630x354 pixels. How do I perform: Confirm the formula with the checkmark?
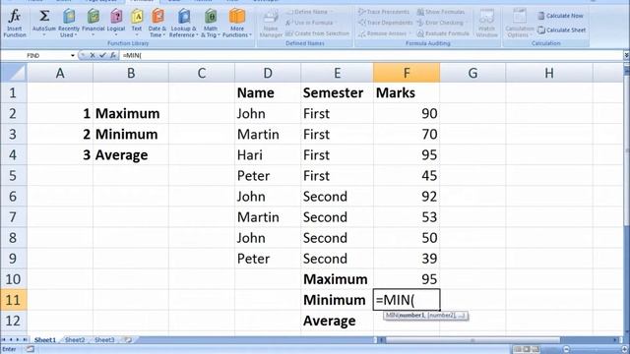(x=102, y=55)
